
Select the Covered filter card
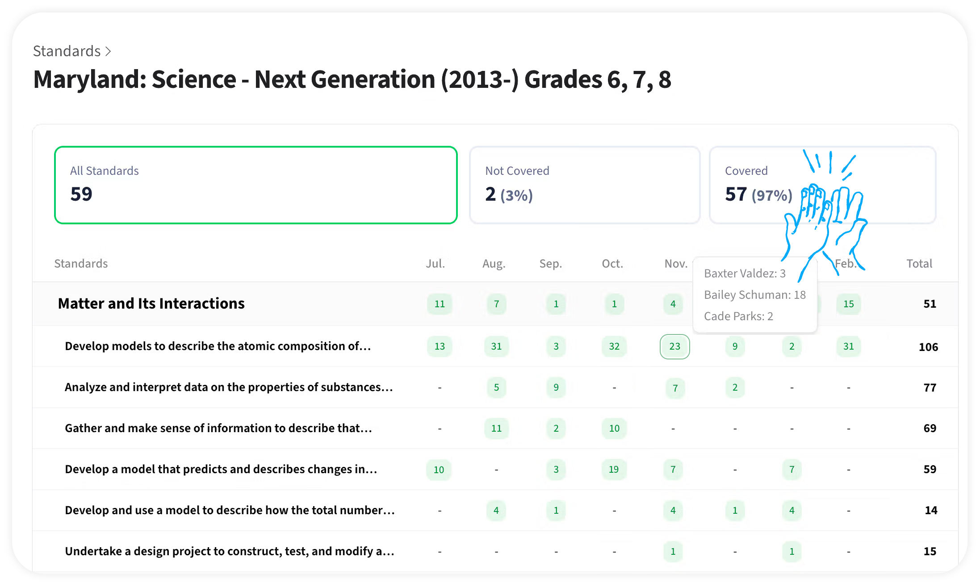[x=755, y=185]
